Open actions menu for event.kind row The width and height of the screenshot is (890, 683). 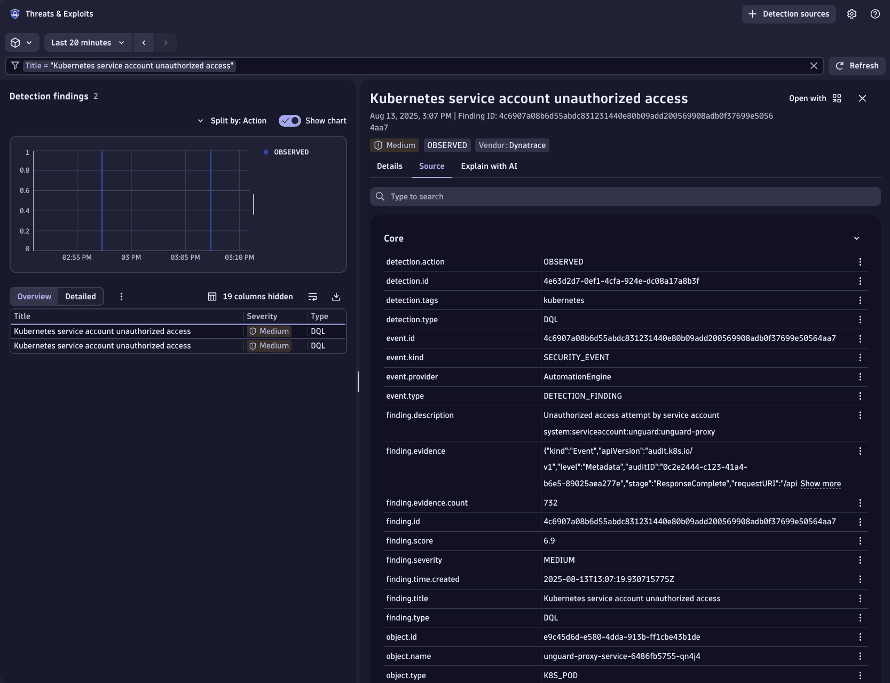[860, 358]
